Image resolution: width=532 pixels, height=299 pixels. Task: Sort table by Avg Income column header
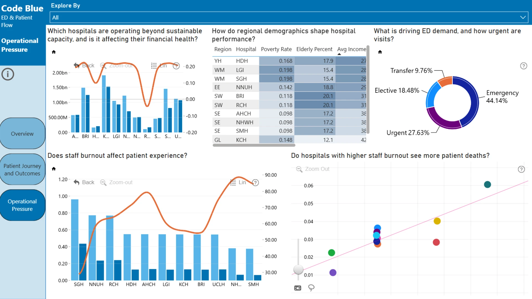coord(352,49)
